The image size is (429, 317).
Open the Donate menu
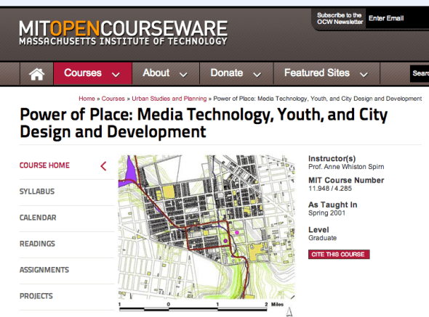[236, 73]
